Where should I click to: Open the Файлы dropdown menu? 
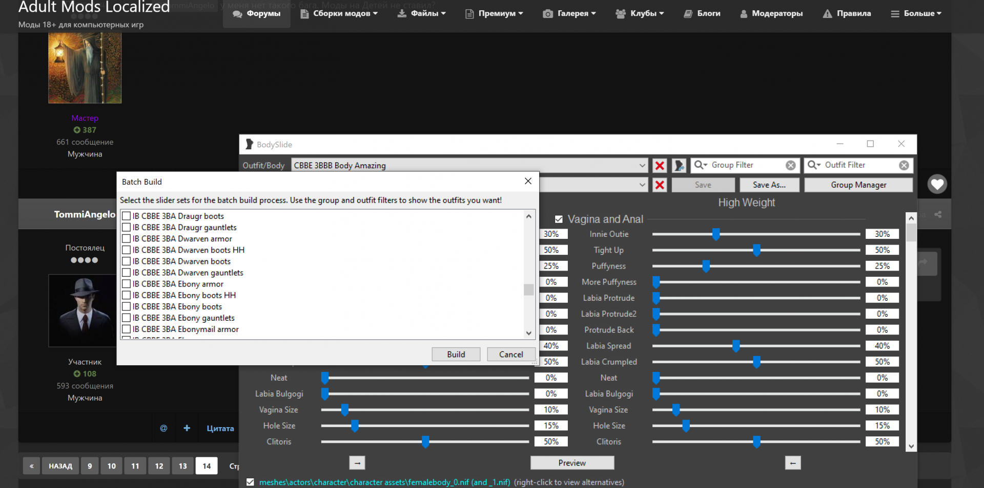click(x=422, y=14)
